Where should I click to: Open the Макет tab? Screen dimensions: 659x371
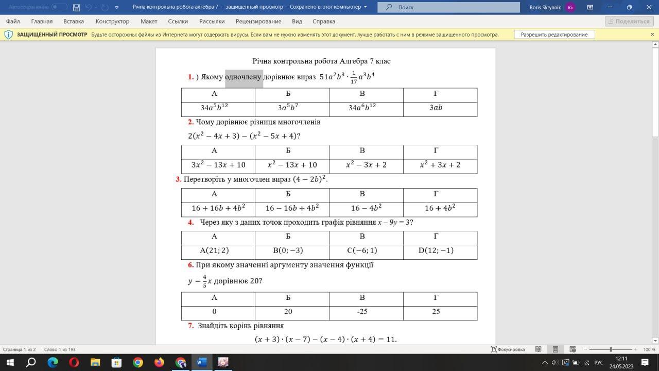pos(149,21)
